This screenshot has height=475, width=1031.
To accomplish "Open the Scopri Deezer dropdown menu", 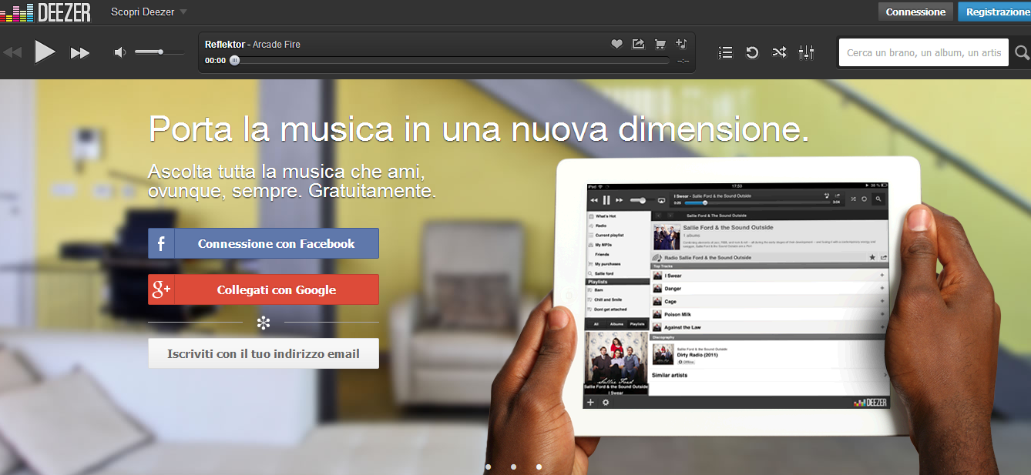I will (x=149, y=12).
